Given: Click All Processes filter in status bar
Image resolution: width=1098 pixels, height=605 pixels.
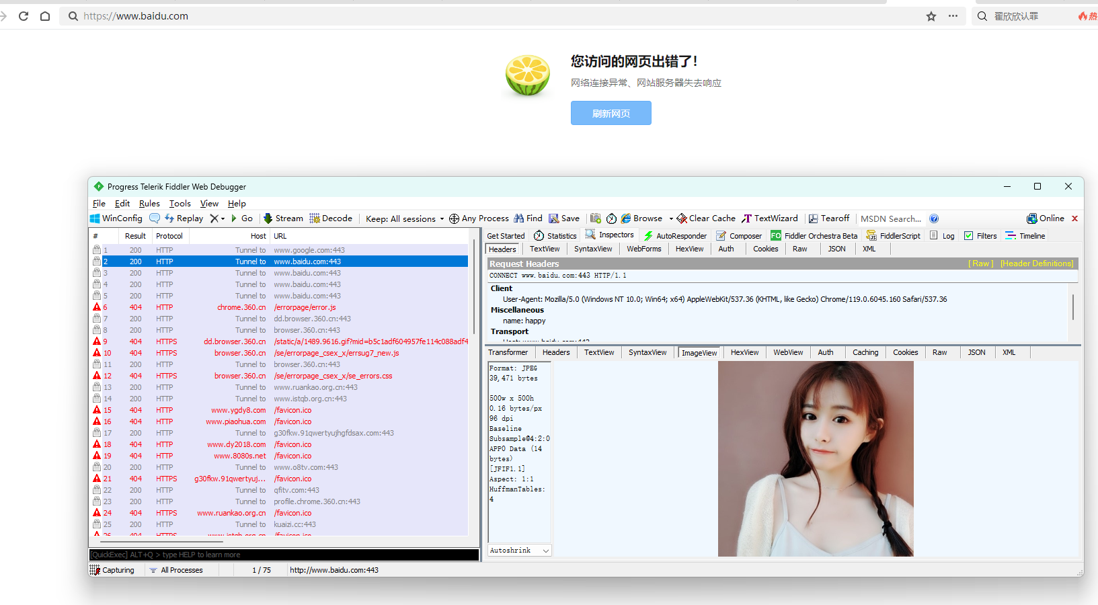Looking at the screenshot, I should [176, 570].
